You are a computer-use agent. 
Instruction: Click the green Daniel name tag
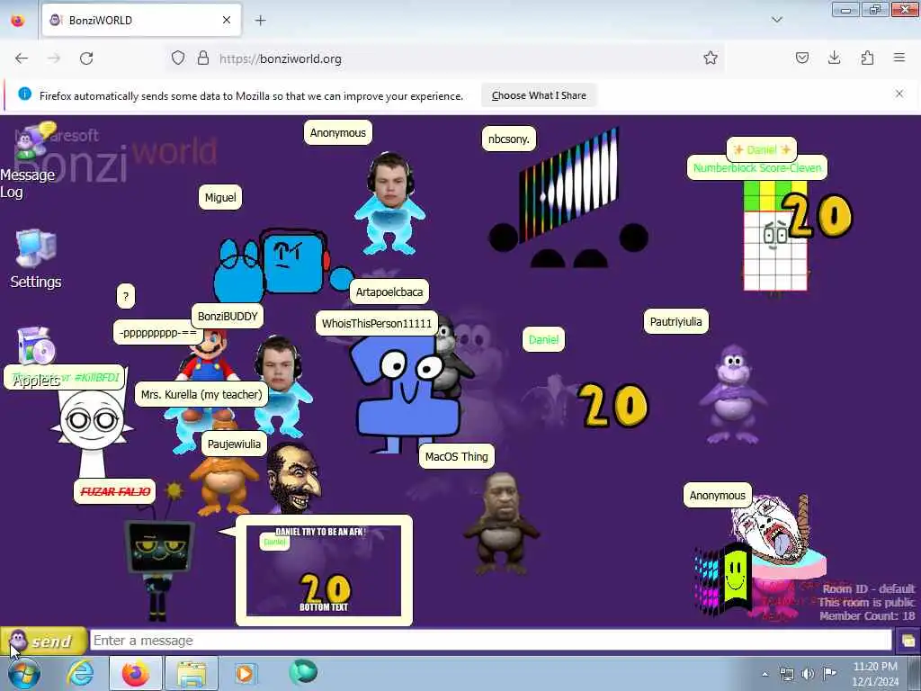pos(543,339)
